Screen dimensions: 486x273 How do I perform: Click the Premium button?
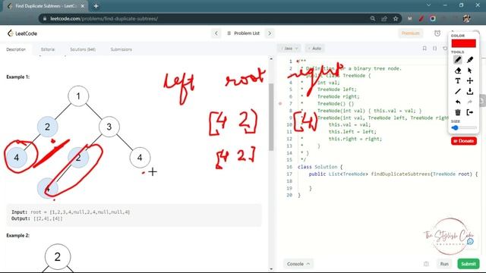(410, 33)
